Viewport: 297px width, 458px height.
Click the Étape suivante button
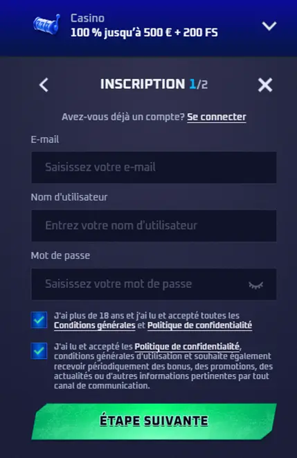pyautogui.click(x=154, y=421)
